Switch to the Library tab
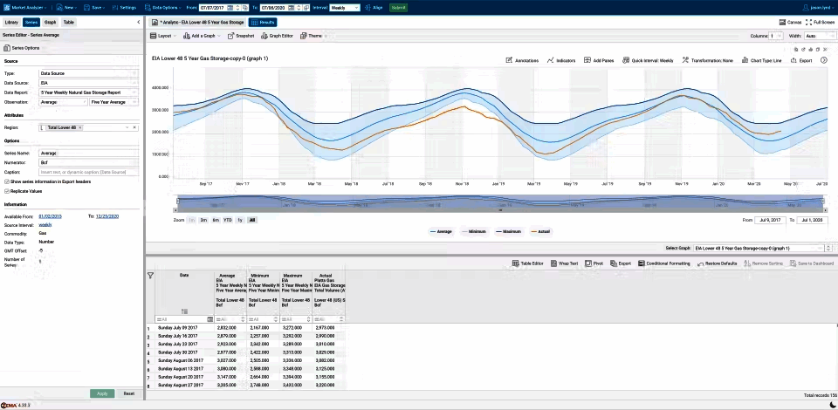This screenshot has height=410, width=838. (11, 22)
